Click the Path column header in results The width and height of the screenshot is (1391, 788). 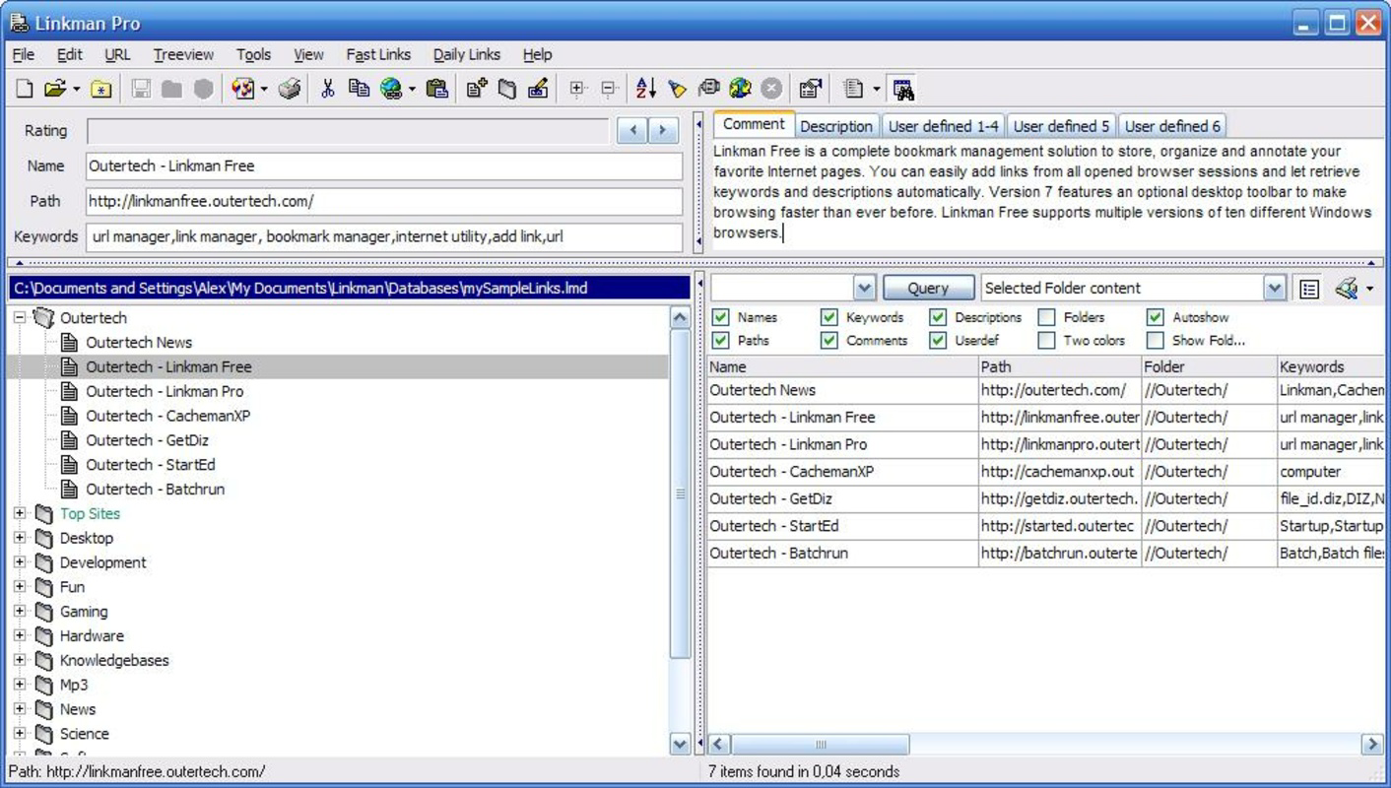[1060, 366]
